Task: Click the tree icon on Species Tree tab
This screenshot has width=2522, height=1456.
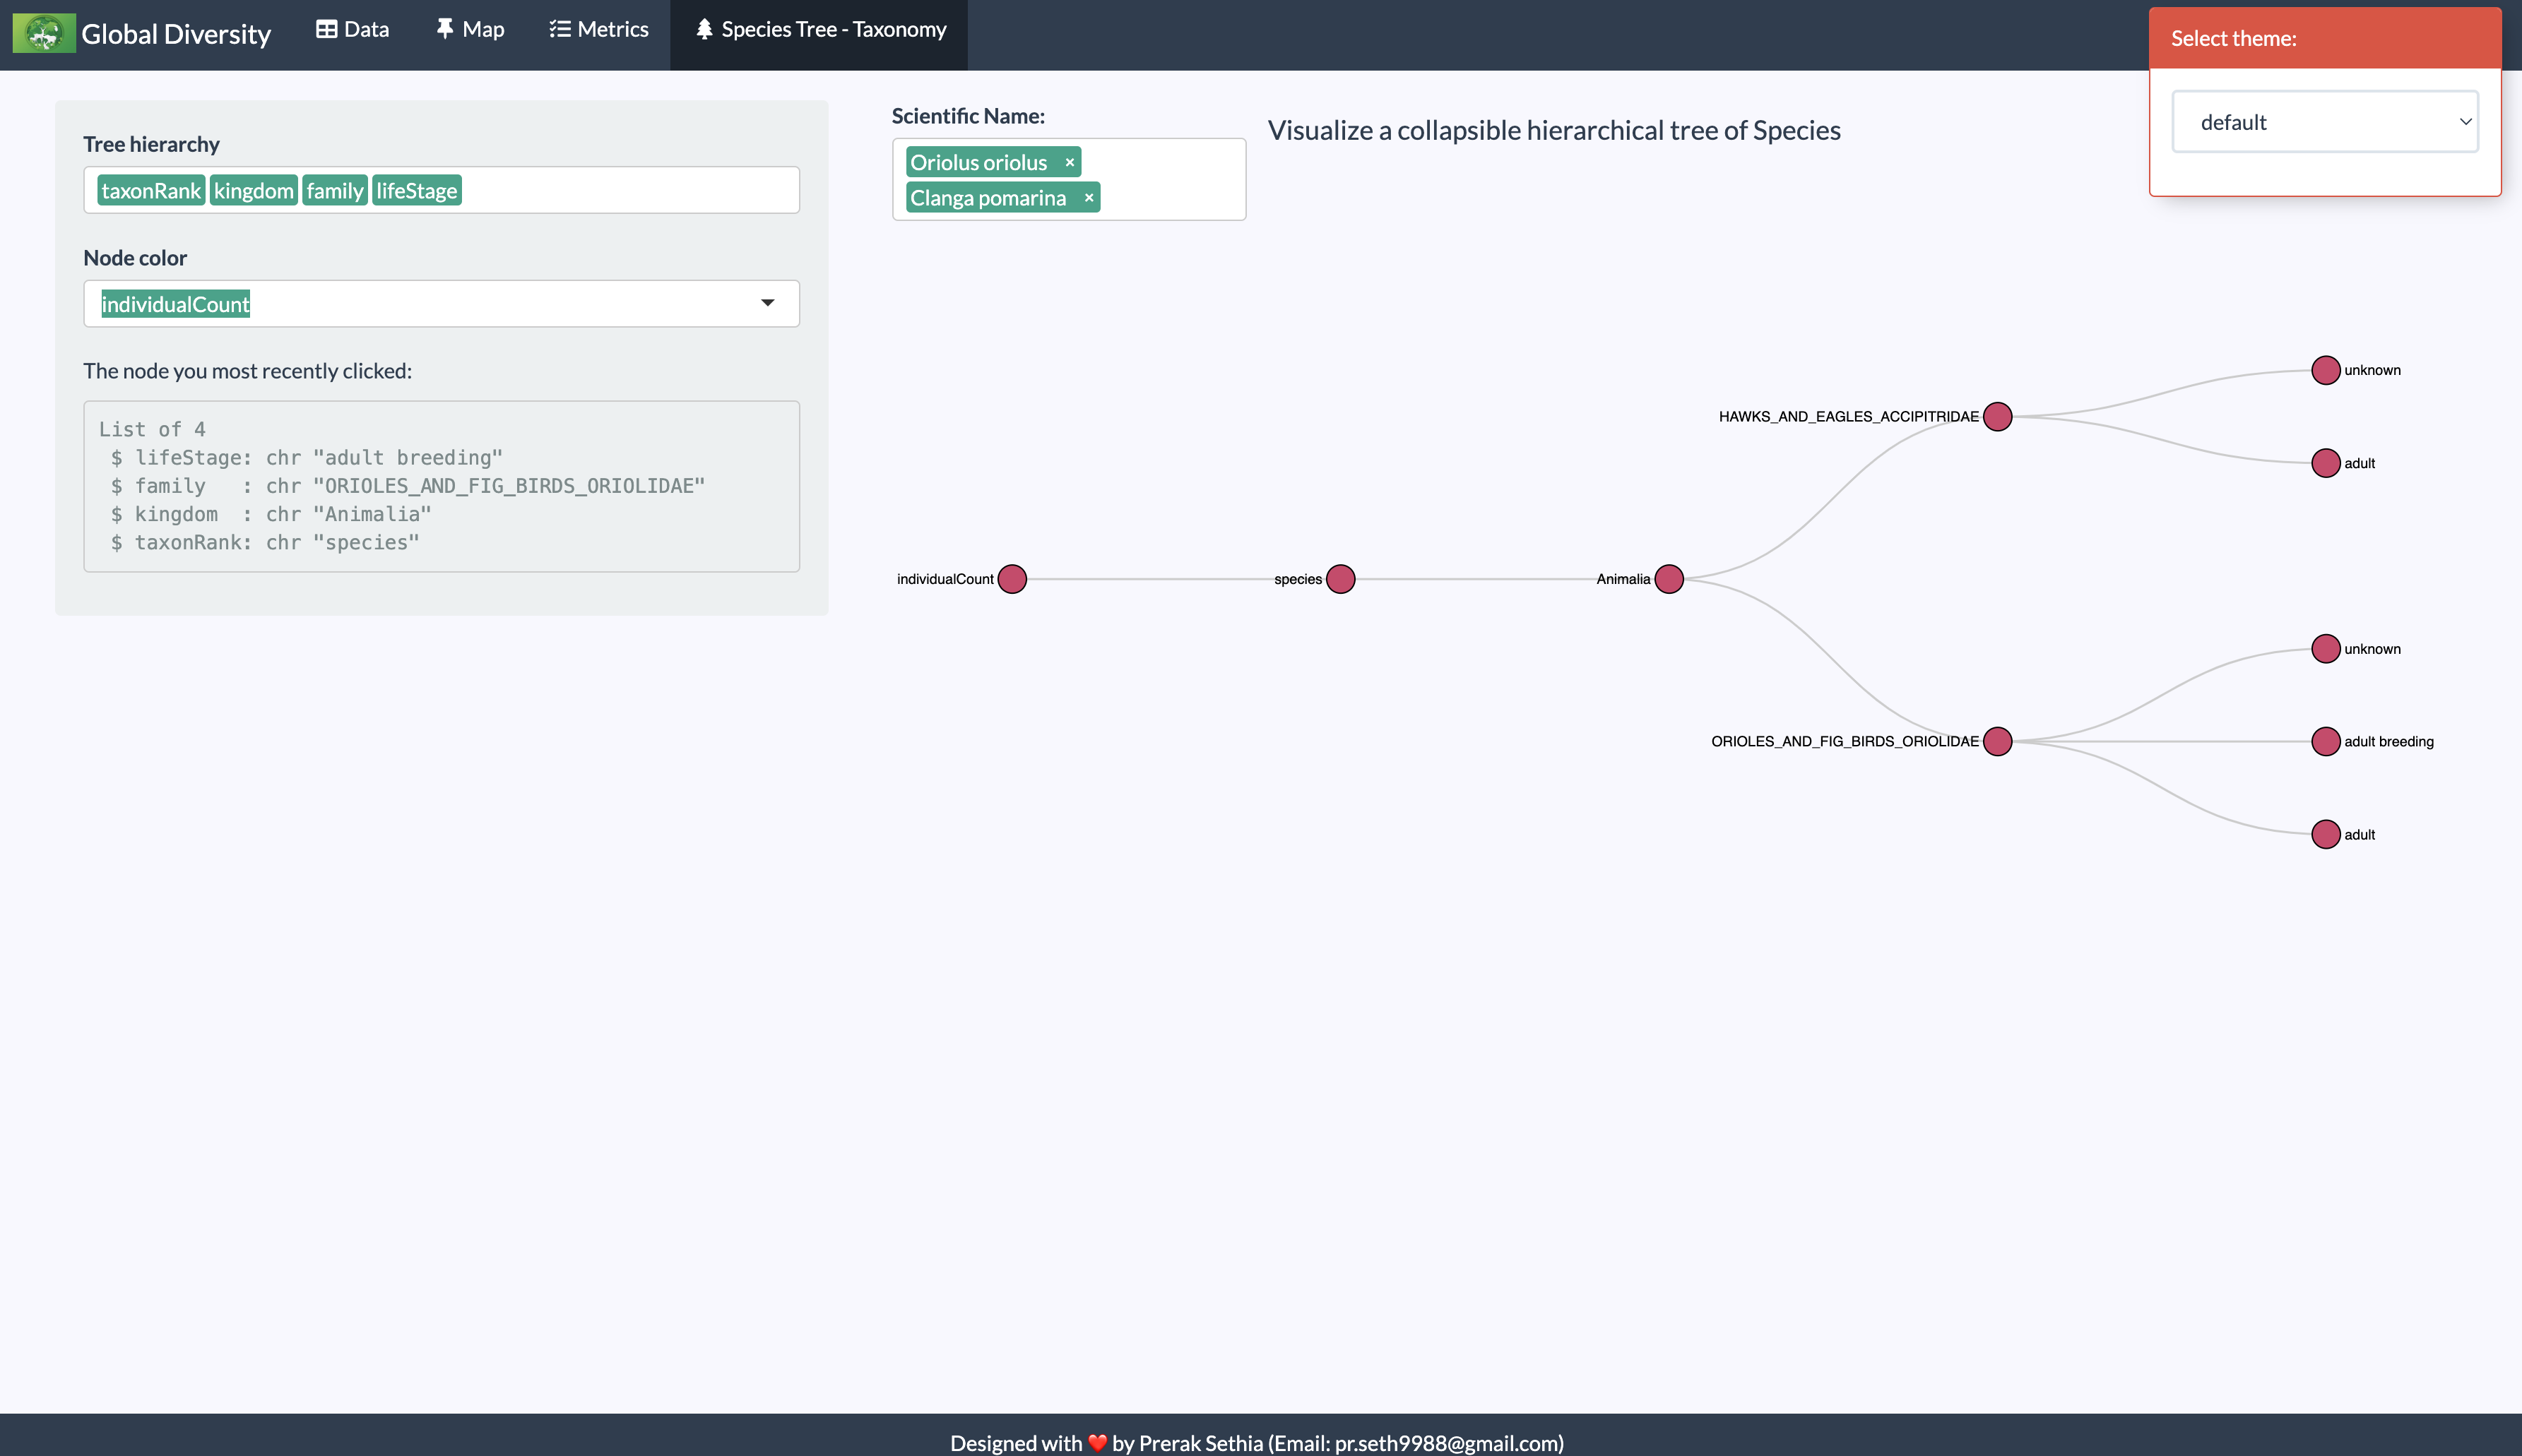Action: click(704, 28)
